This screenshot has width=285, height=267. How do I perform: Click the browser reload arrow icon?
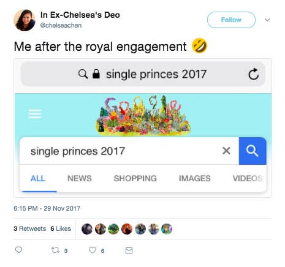tap(254, 74)
